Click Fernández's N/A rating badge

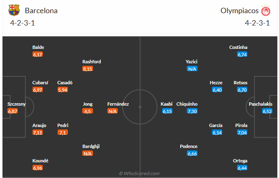[112, 111]
